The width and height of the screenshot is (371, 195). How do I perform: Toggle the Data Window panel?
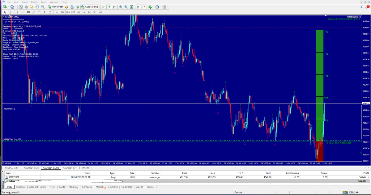point(26,7)
